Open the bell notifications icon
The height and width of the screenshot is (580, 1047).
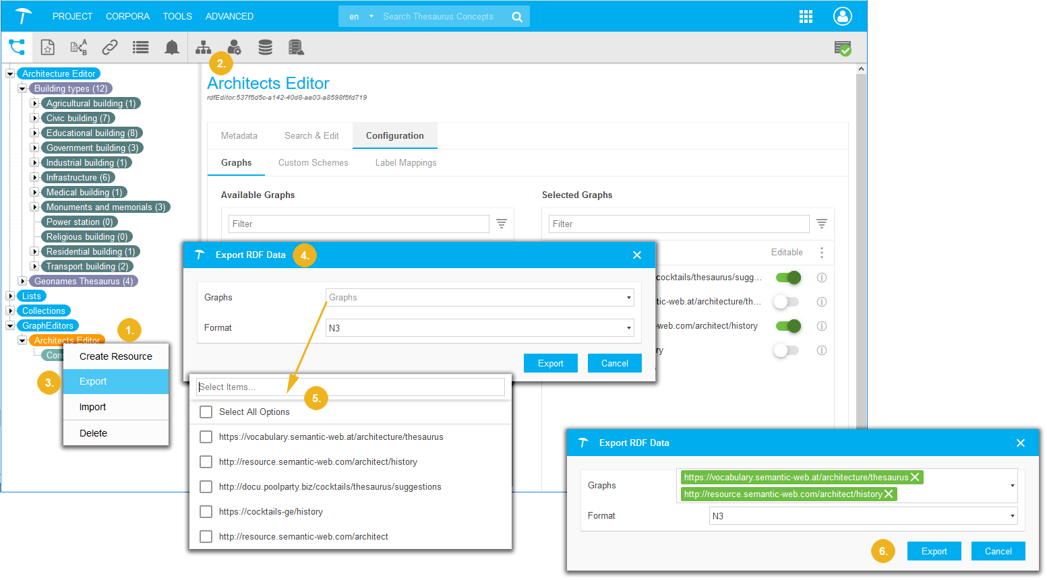pos(172,47)
